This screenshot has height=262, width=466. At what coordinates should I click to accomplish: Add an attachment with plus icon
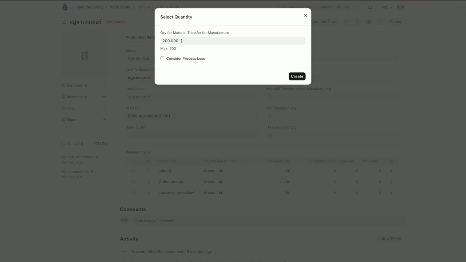tap(104, 96)
